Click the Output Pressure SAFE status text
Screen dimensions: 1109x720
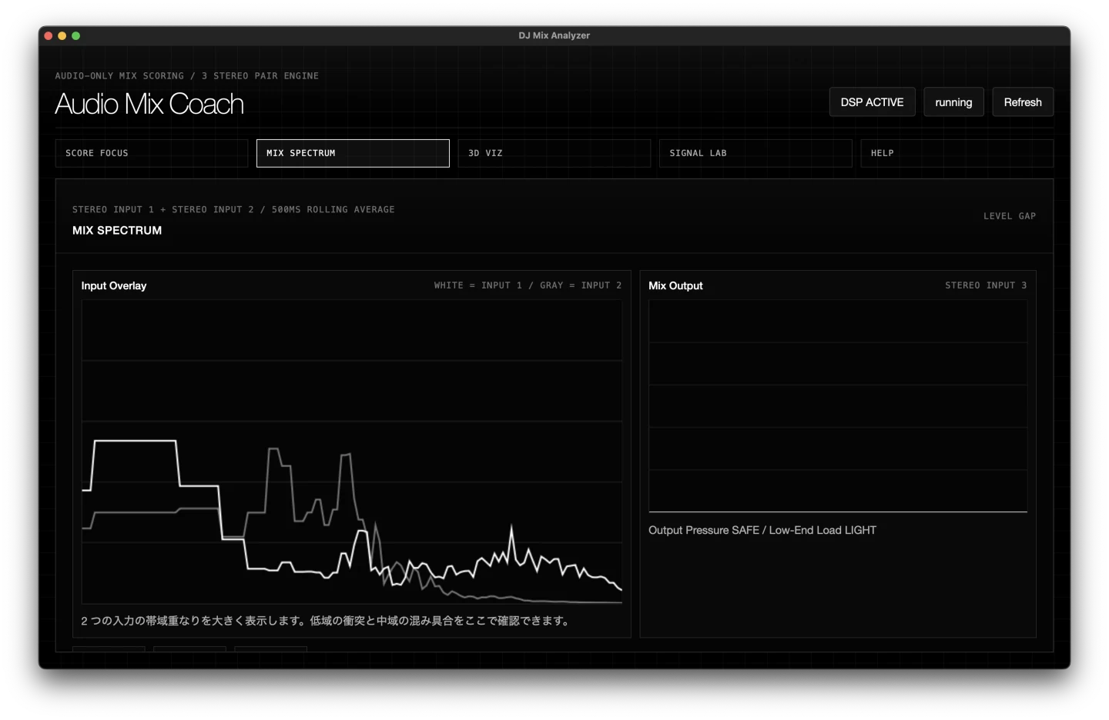tap(762, 530)
